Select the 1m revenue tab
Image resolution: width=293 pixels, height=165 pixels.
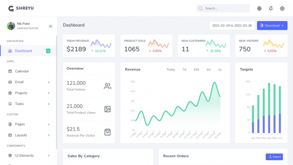click(208, 69)
